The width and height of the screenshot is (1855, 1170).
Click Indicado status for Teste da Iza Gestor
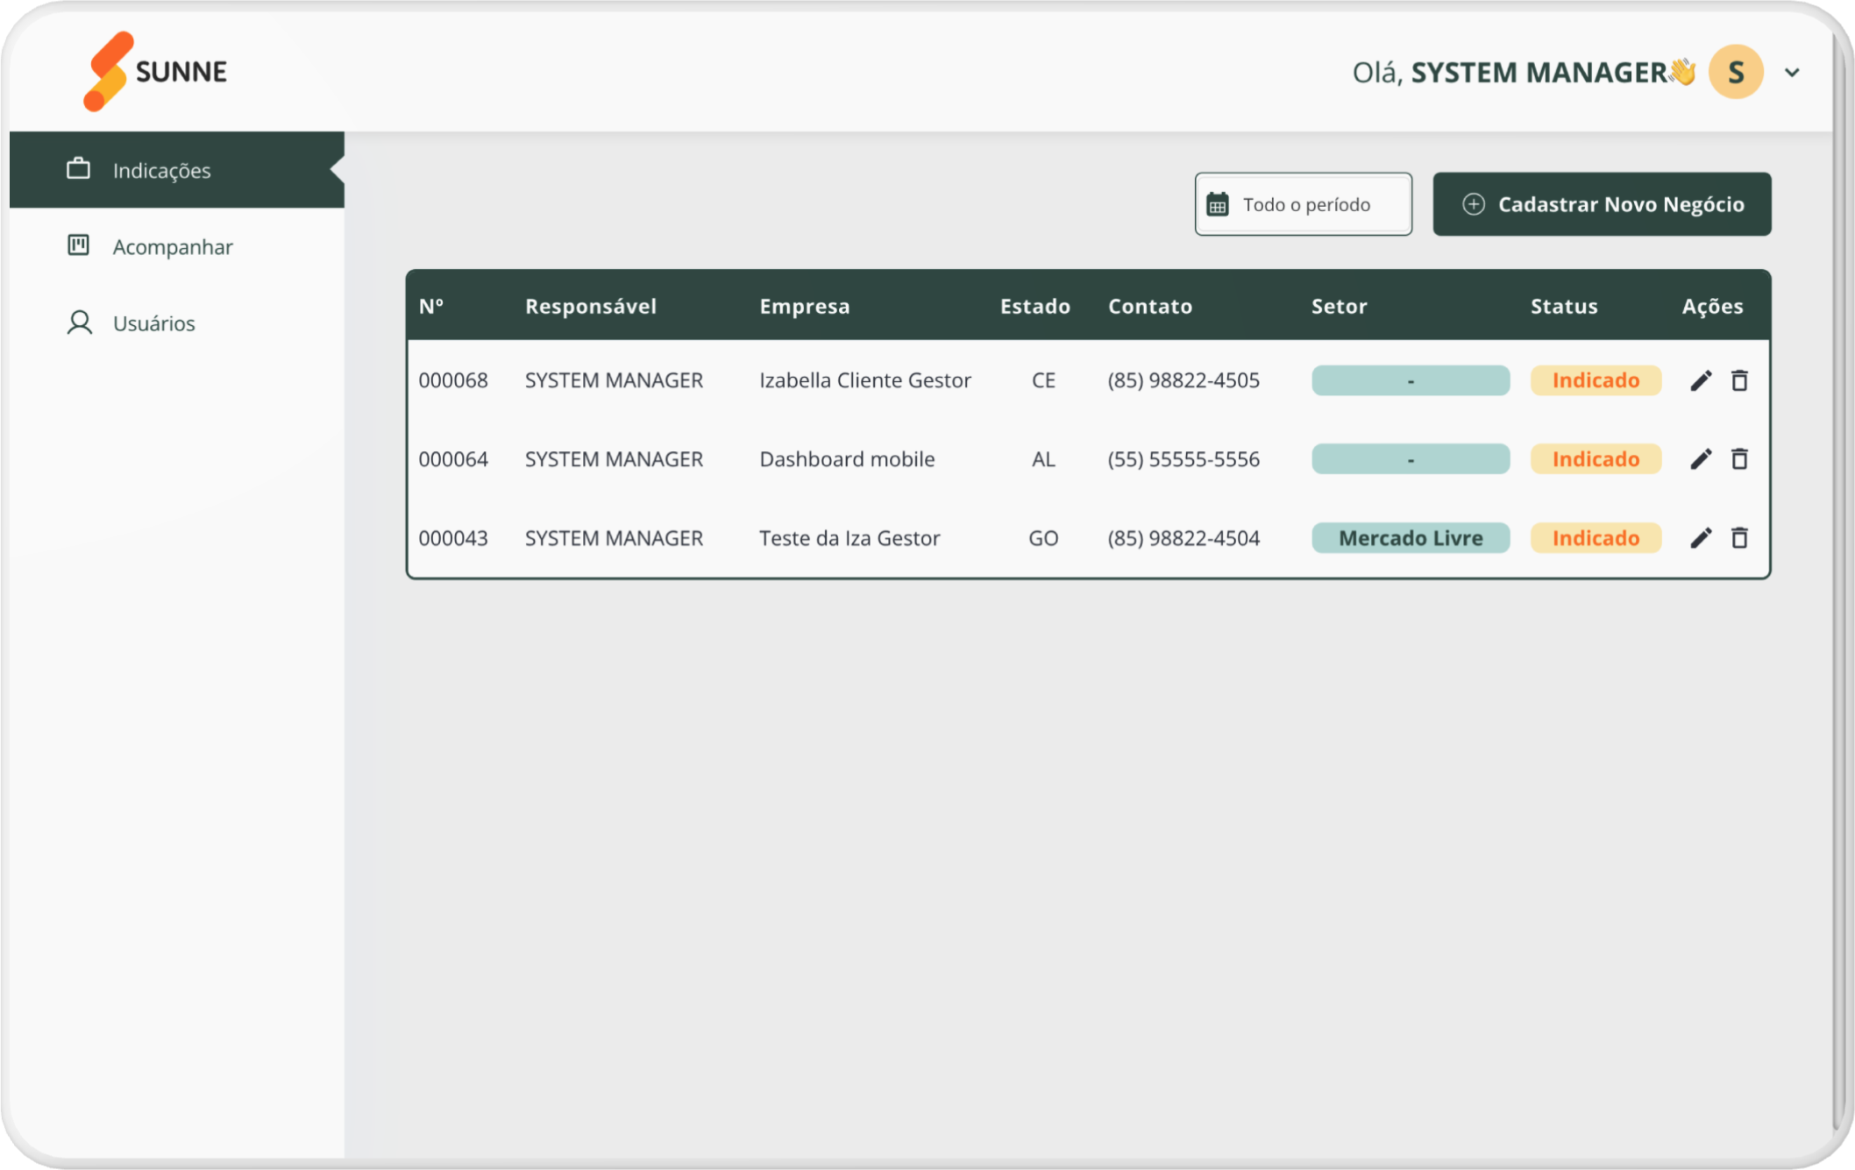click(1596, 538)
